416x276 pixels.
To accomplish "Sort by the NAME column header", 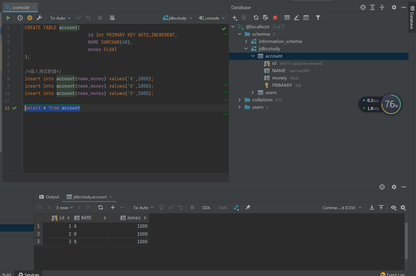I will (x=90, y=218).
